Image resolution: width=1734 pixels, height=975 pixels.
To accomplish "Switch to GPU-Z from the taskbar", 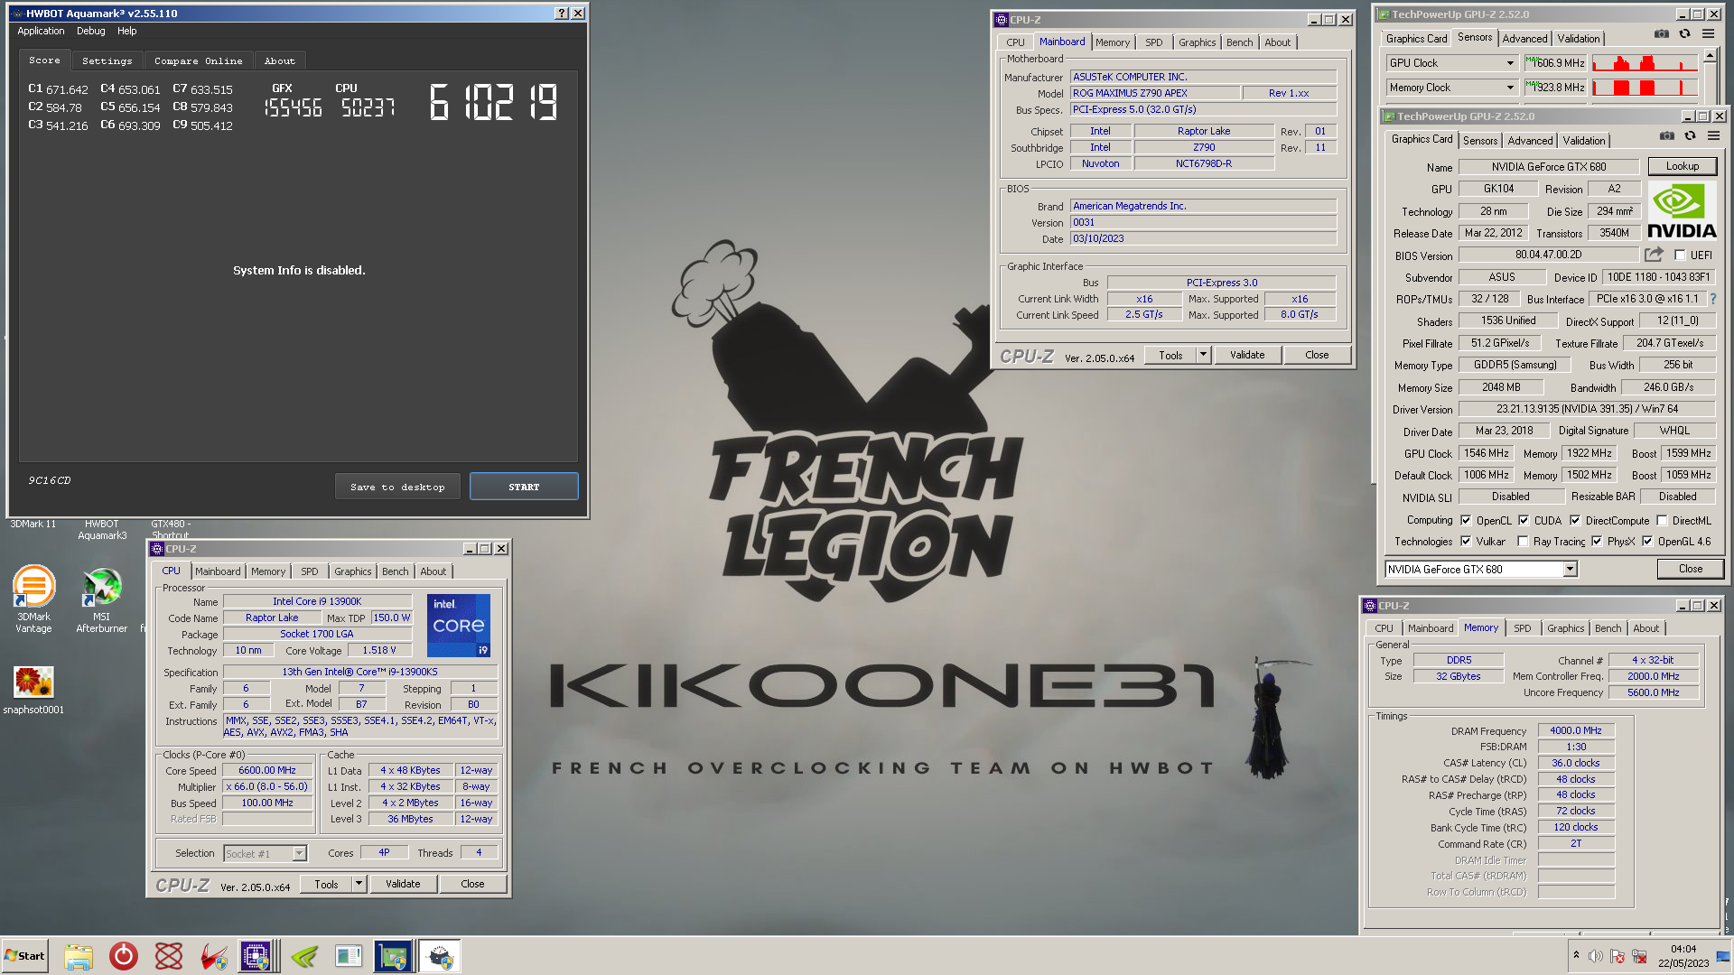I will 394,956.
